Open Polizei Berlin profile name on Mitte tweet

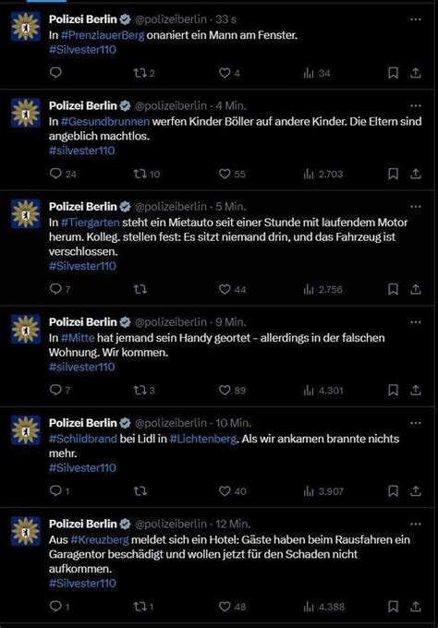[83, 321]
